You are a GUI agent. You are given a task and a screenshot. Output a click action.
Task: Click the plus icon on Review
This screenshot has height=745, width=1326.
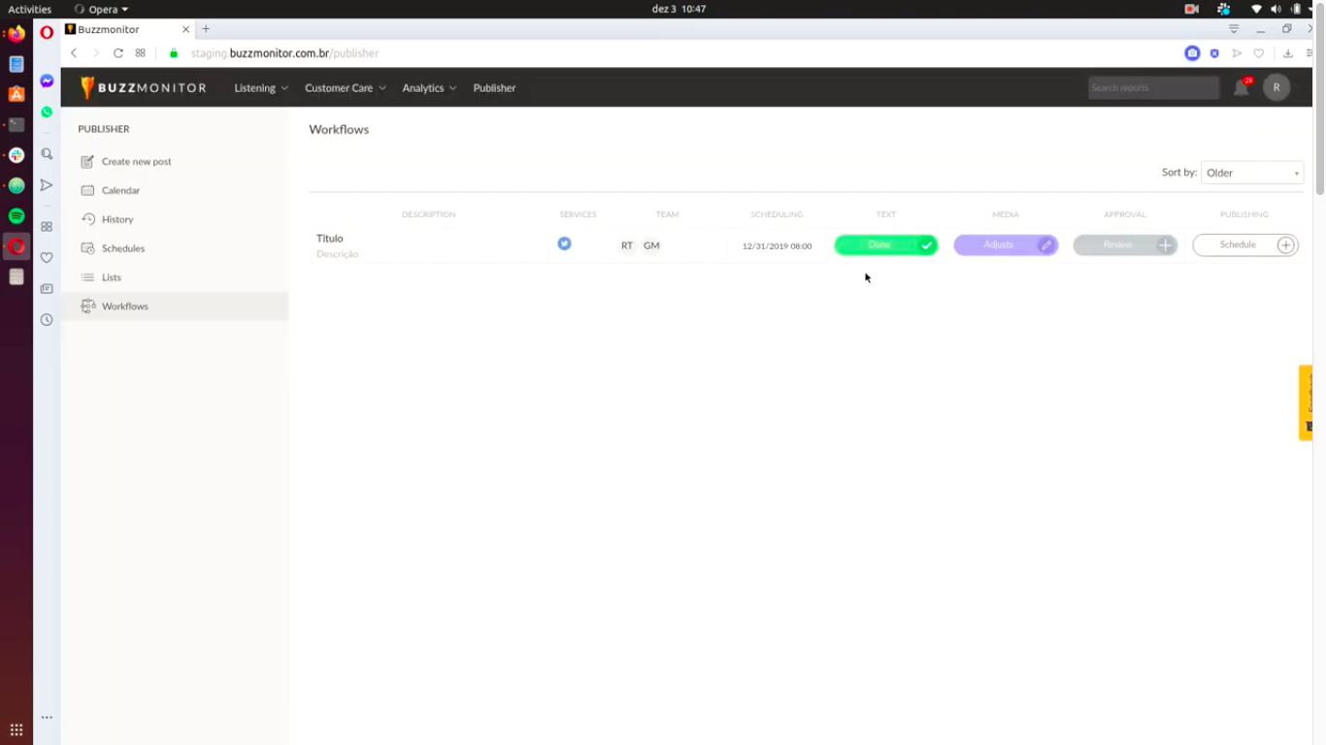(x=1165, y=245)
